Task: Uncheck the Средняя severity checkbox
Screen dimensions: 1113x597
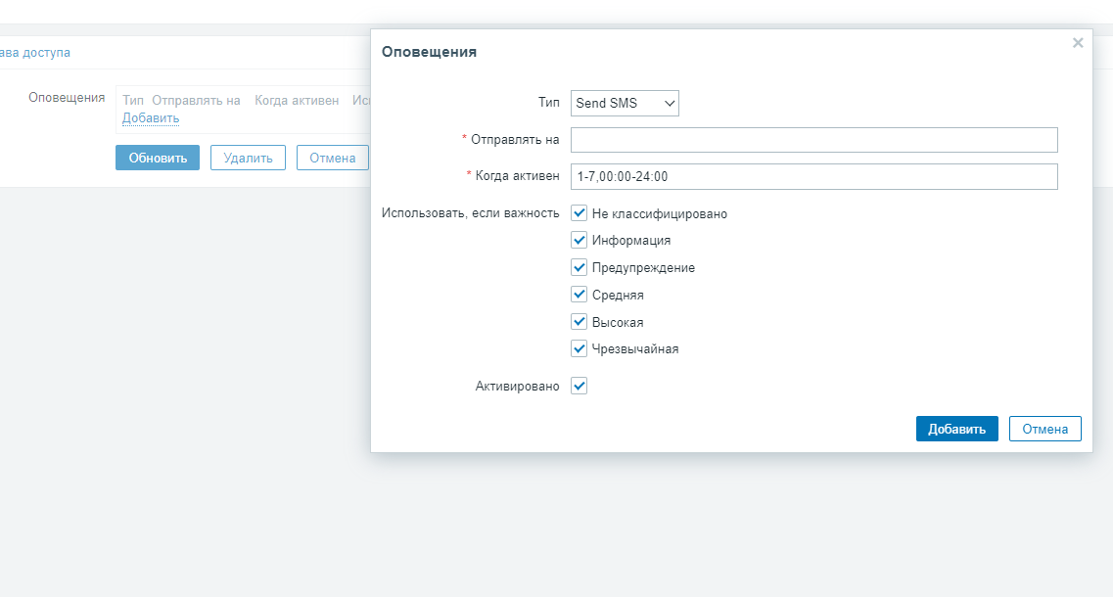Action: click(x=580, y=295)
